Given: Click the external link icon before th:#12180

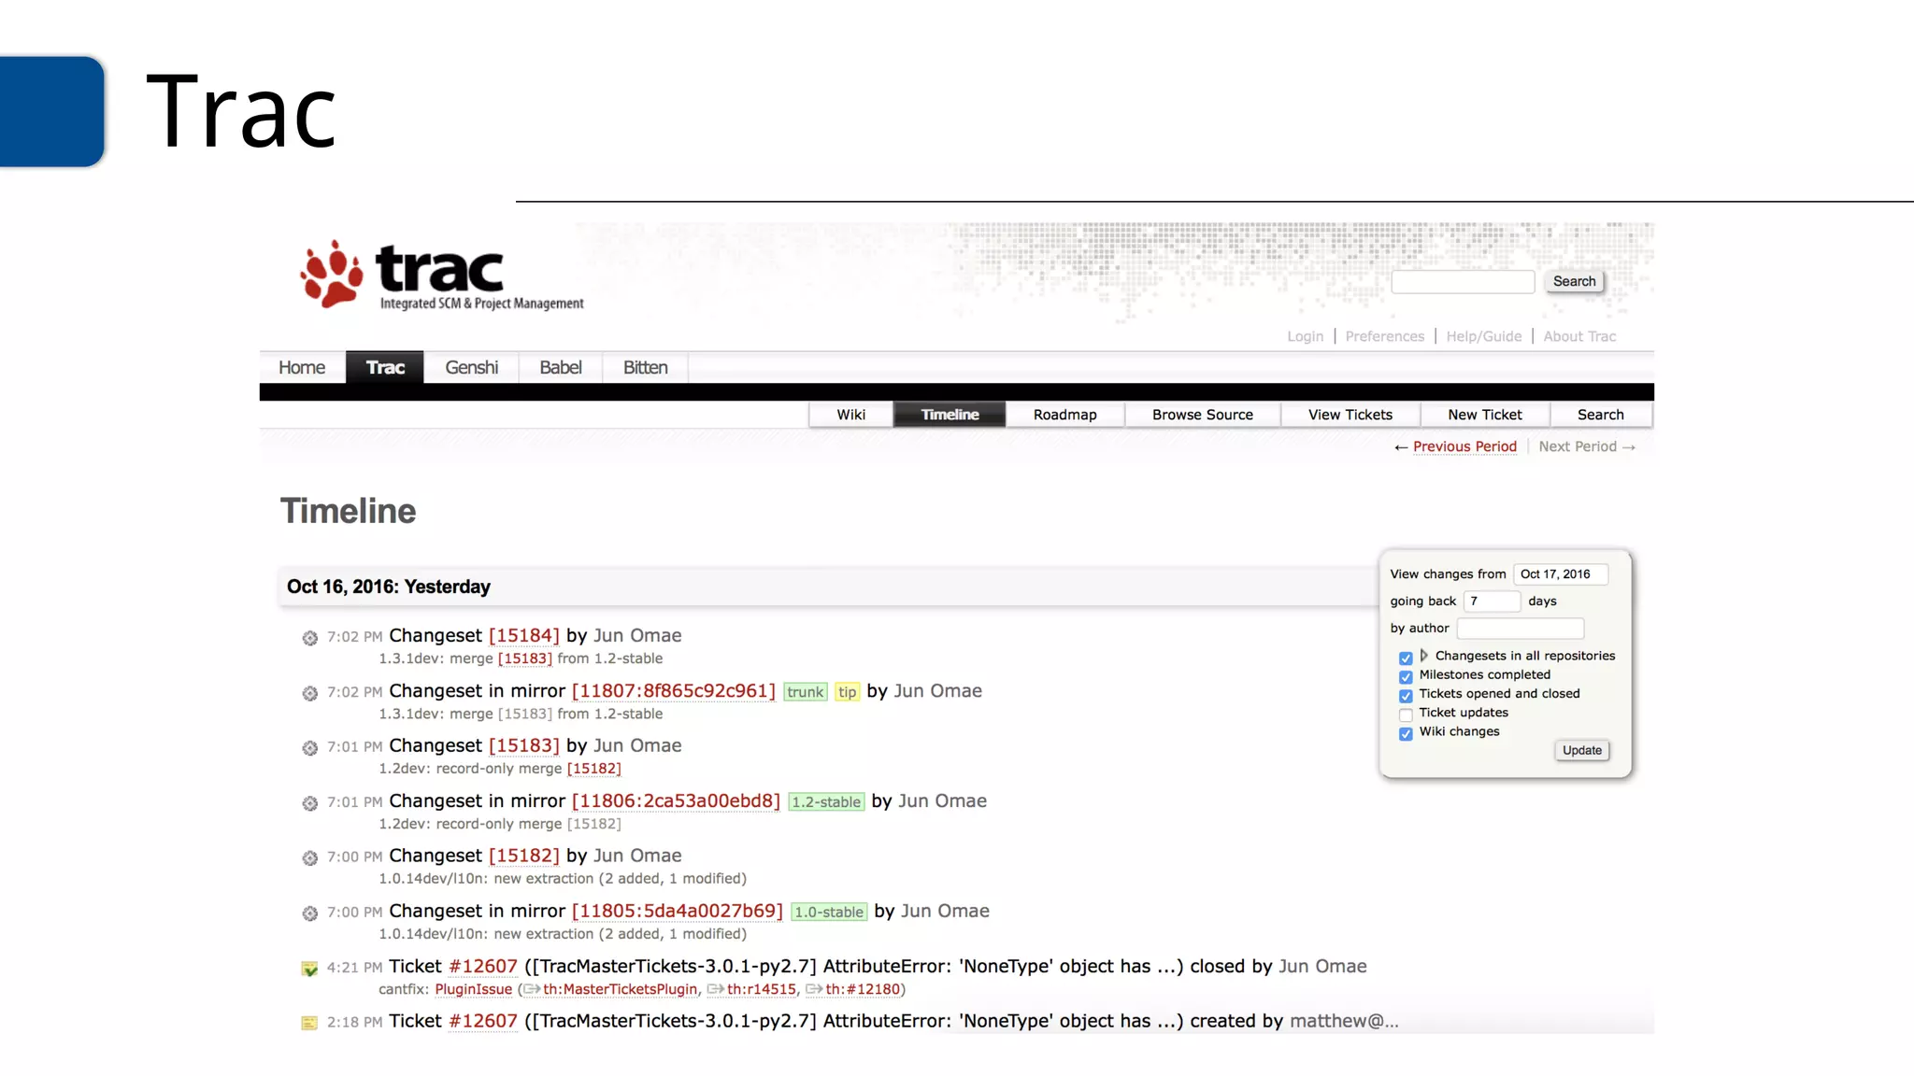Looking at the screenshot, I should pyautogui.click(x=814, y=989).
